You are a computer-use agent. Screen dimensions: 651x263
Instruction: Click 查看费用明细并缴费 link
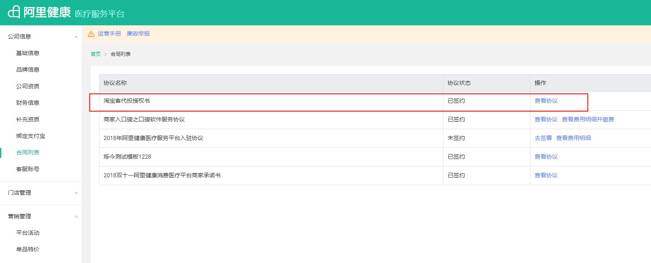coord(588,119)
